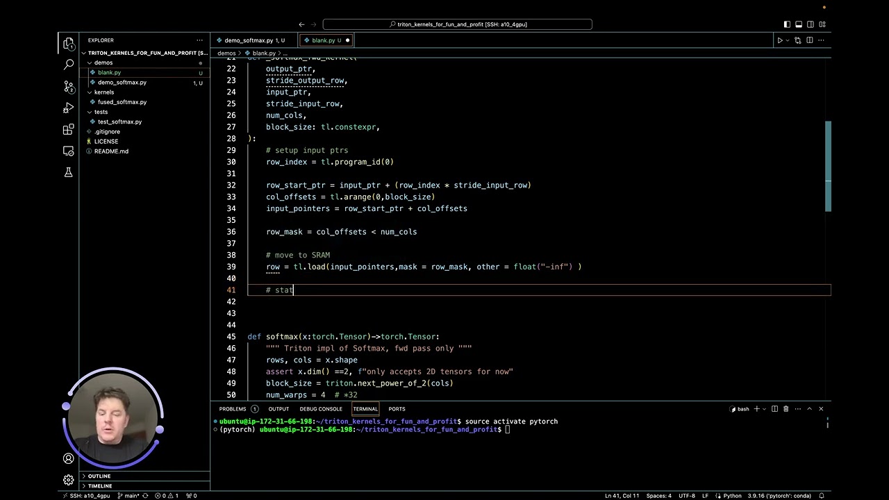889x500 pixels.
Task: Click the command center search field
Action: click(x=457, y=24)
